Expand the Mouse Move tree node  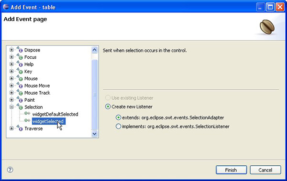coord(11,85)
